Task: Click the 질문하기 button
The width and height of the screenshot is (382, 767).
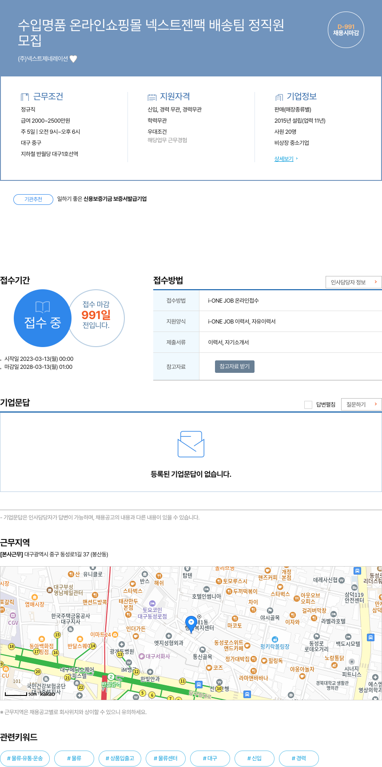Action: pyautogui.click(x=362, y=404)
